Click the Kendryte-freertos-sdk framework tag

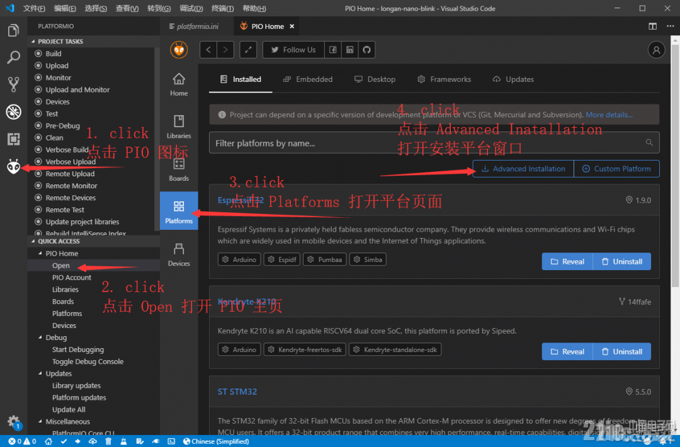[x=305, y=350]
